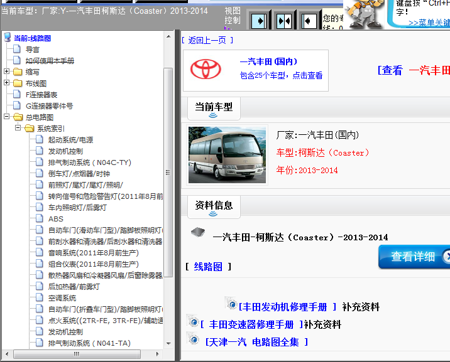This screenshot has height=362, width=450.
Task: Click 包含25个车型,点击查看 link
Action: [x=281, y=75]
